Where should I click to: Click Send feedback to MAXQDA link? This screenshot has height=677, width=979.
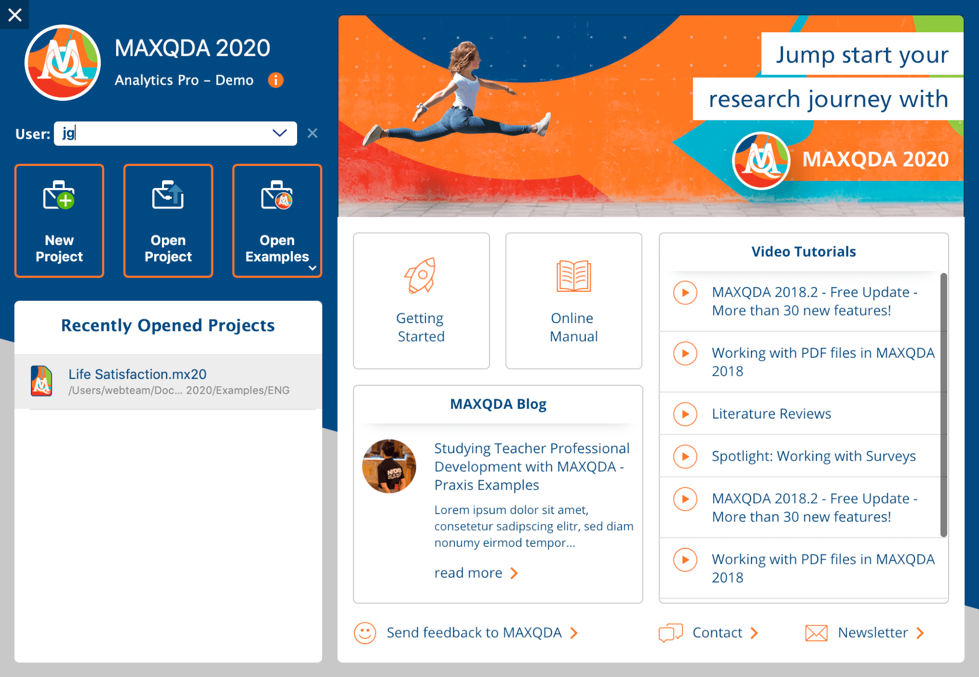(474, 632)
